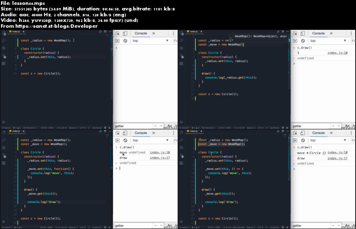The image size is (356, 229).
Task: Focus the 'getter' search field in the 'move Circle {}' frame
Action: coord(310,226)
